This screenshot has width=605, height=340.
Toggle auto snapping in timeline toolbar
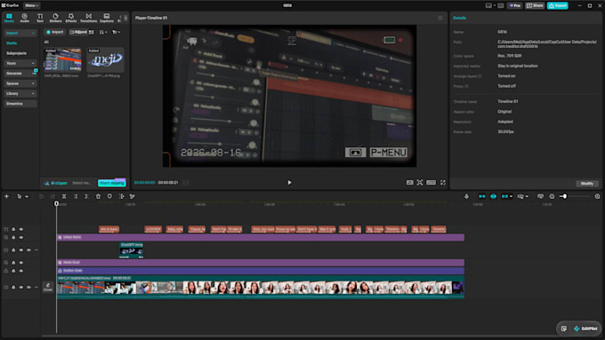tap(493, 196)
